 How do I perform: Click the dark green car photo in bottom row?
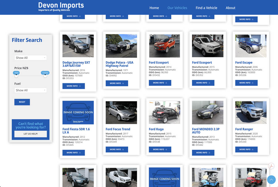point(78,177)
